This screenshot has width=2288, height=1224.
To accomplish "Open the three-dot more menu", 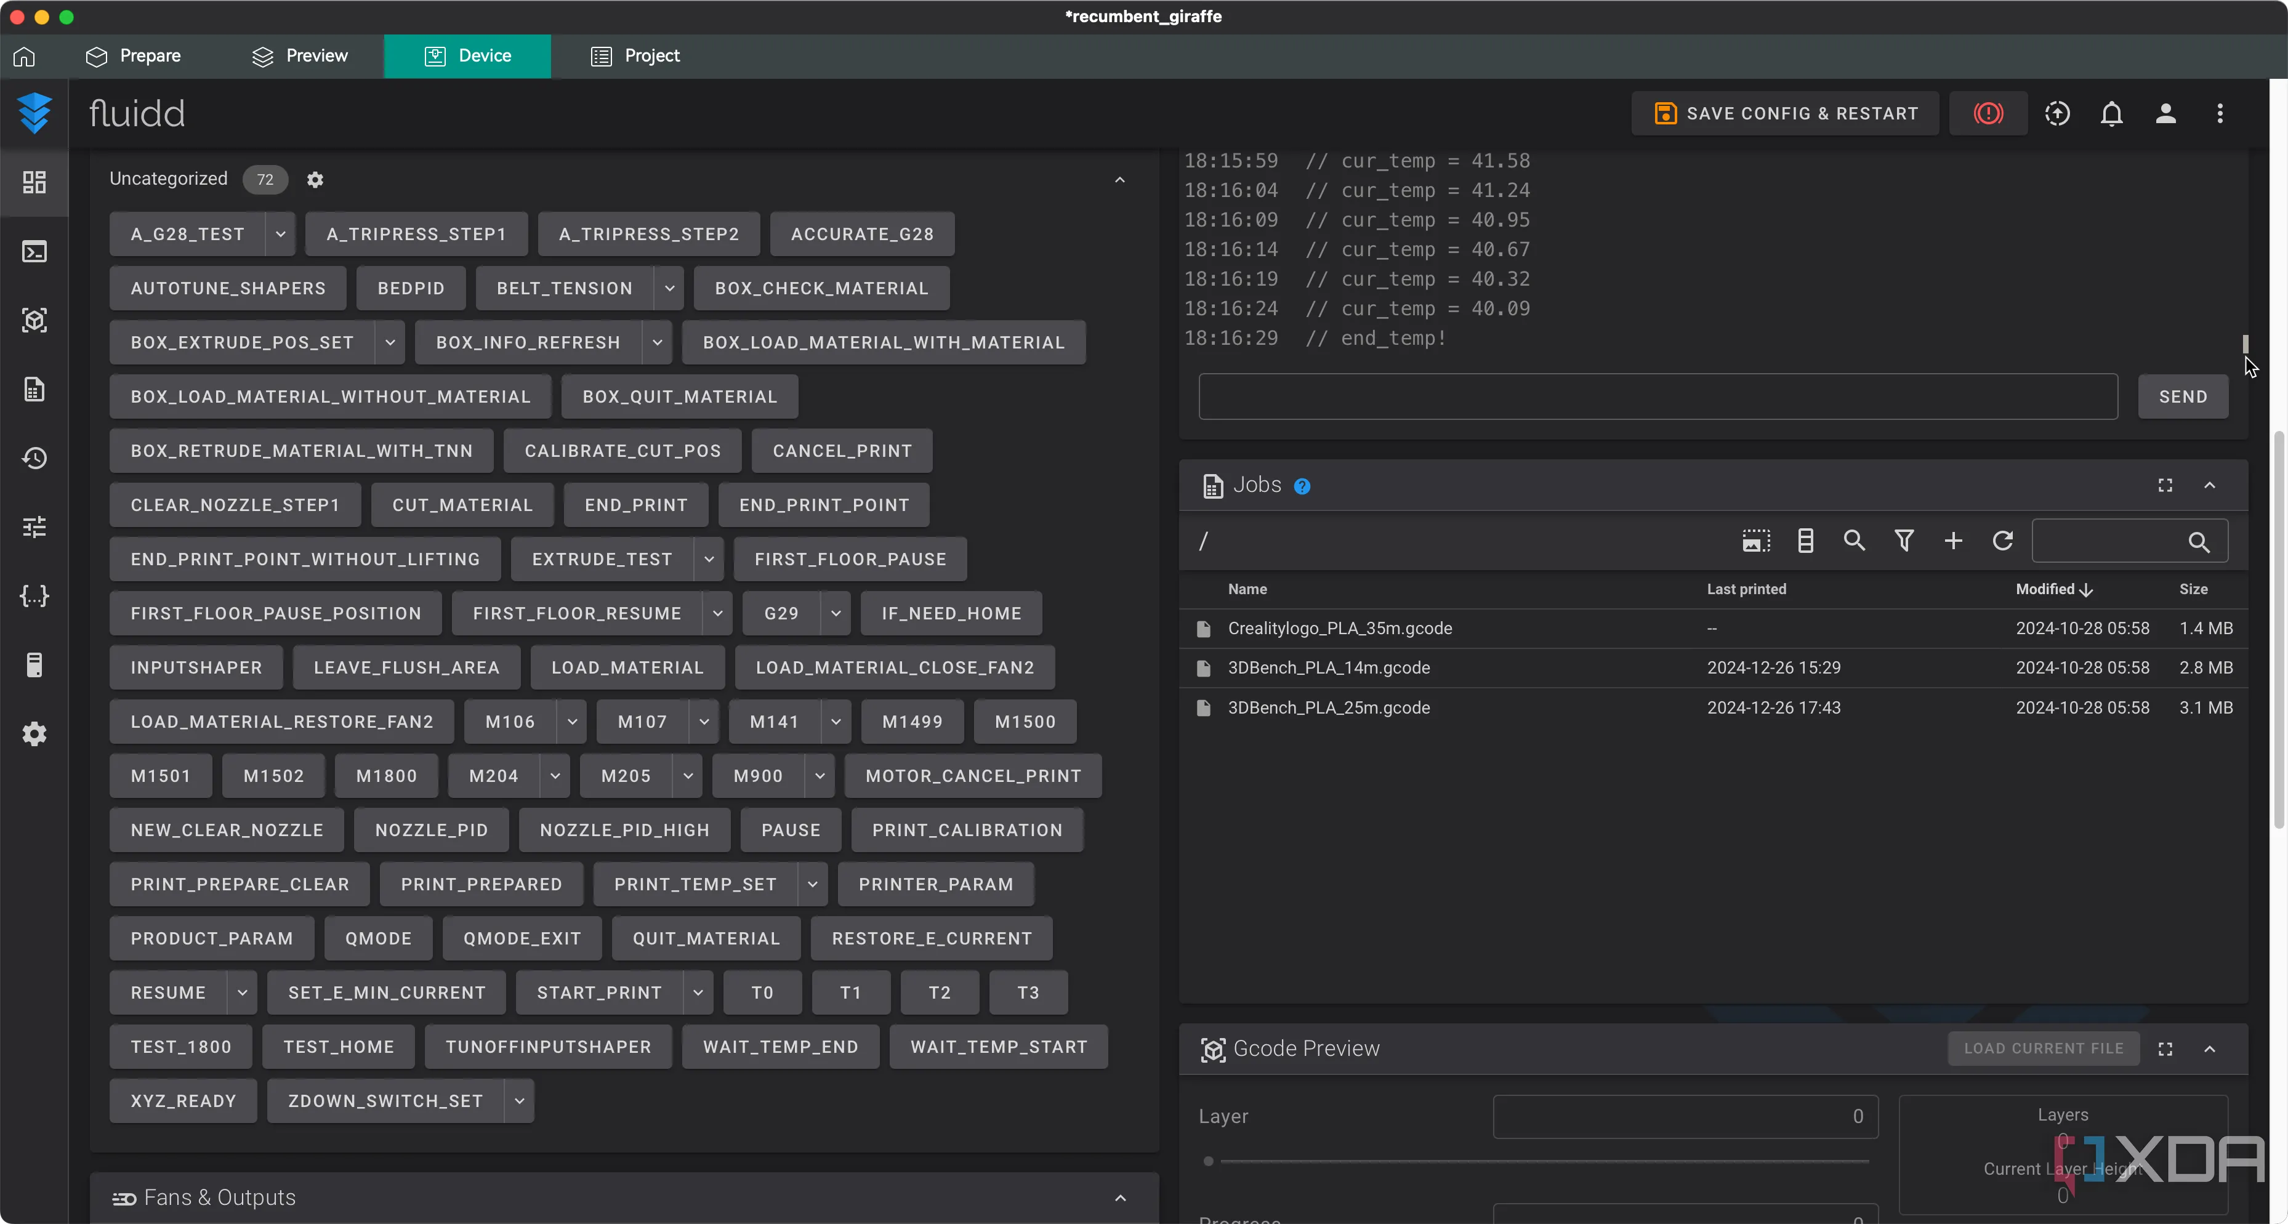I will pyautogui.click(x=2220, y=113).
